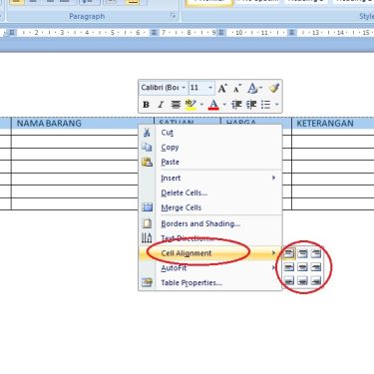Image resolution: width=374 pixels, height=374 pixels.
Task: Toggle Italic in the mini toolbar
Action: 161,105
